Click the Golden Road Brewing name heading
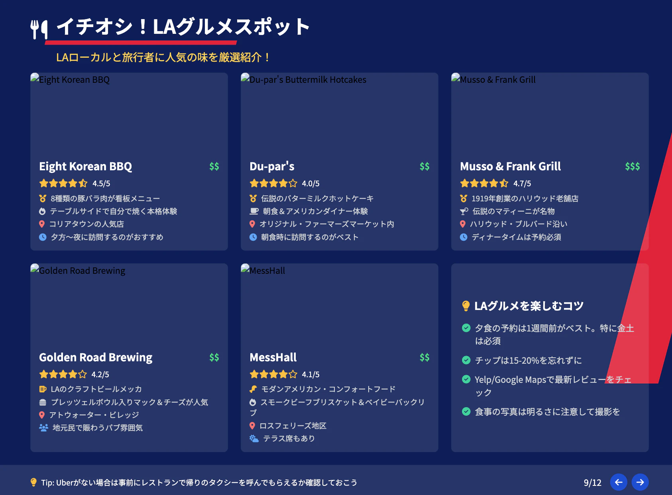Screen dimensions: 672x495 pyautogui.click(x=96, y=357)
